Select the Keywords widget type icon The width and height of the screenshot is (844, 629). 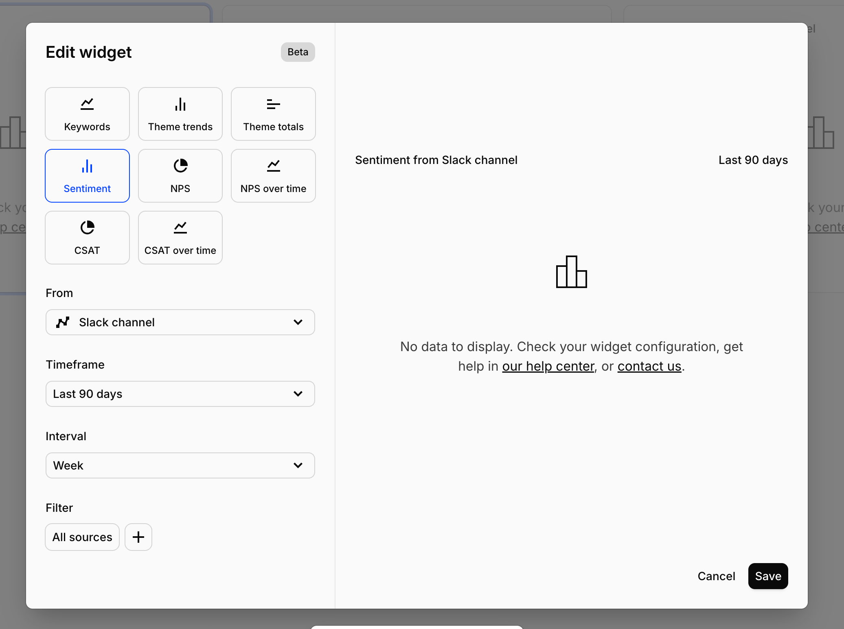coord(87,105)
